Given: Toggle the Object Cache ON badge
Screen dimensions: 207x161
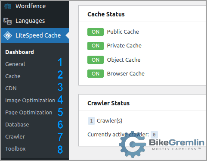Looking at the screenshot, I should 96,60.
